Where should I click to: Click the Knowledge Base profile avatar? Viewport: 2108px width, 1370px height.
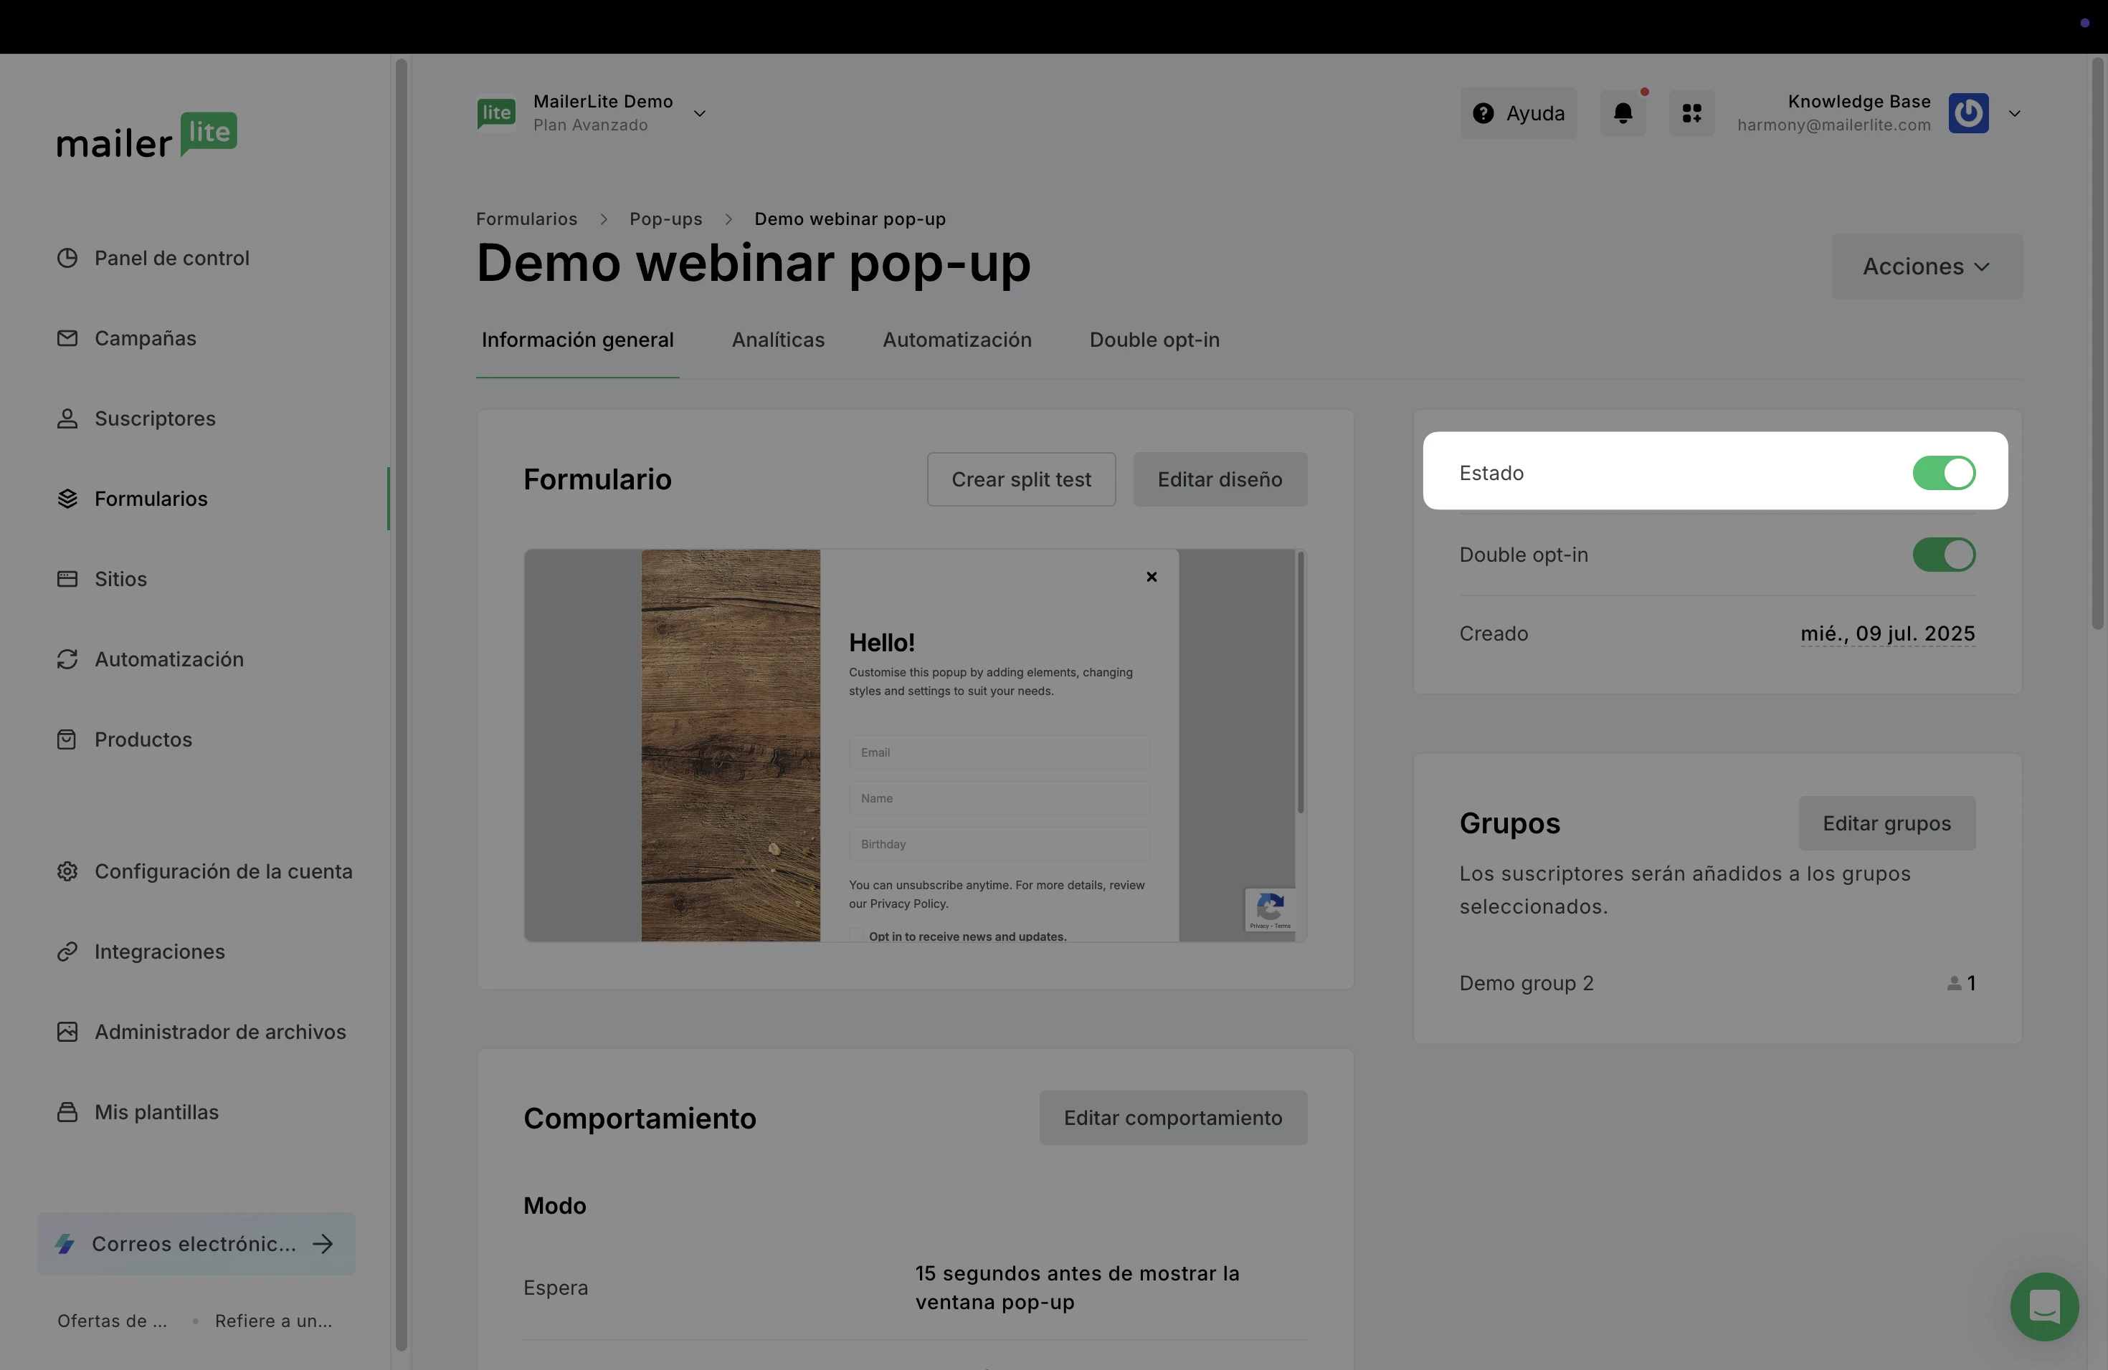[1968, 113]
